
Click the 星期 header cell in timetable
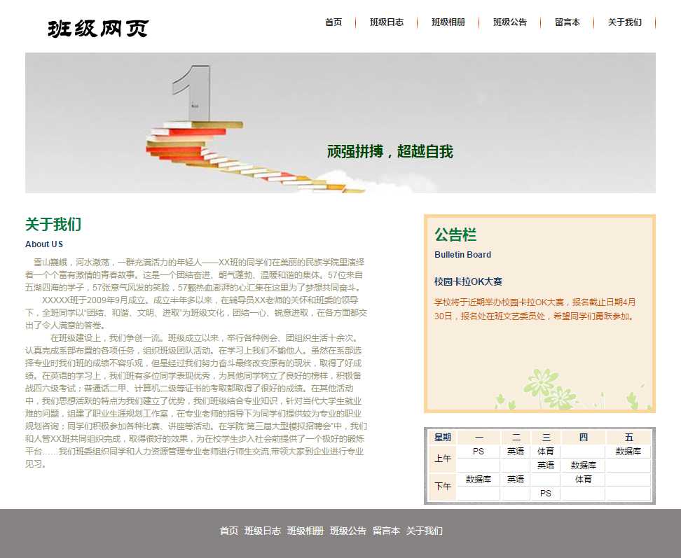(x=442, y=438)
